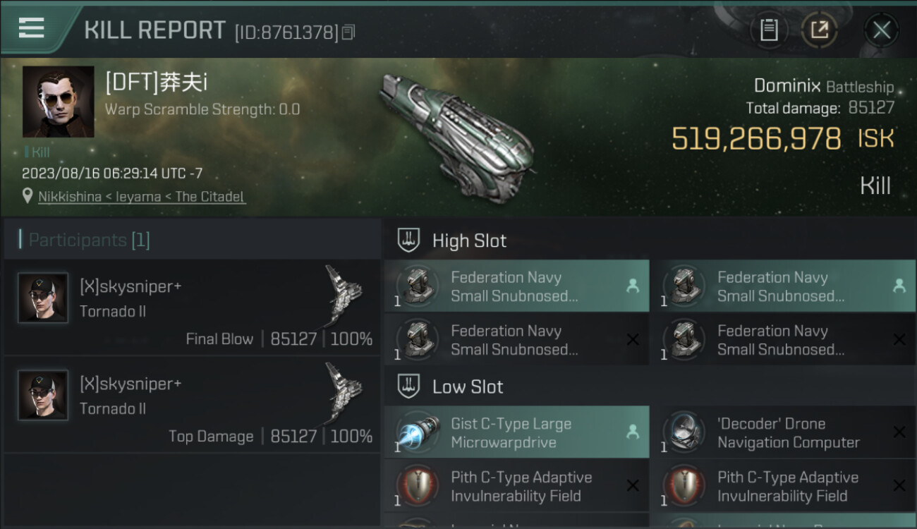Click the Low Slot section header
This screenshot has height=529, width=917.
tap(468, 387)
